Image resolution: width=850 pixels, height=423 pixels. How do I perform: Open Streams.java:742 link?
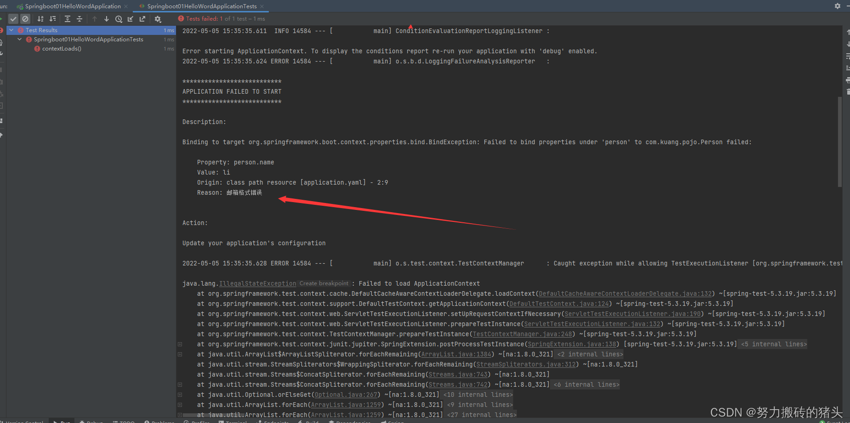(458, 385)
